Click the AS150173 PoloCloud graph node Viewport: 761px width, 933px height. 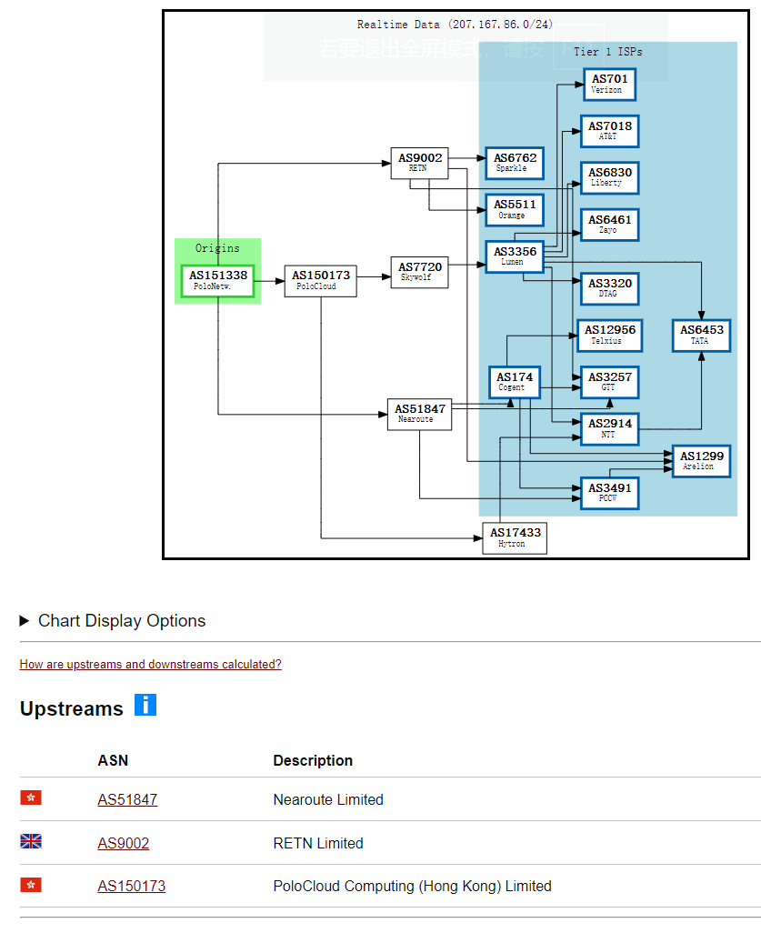pyautogui.click(x=321, y=281)
